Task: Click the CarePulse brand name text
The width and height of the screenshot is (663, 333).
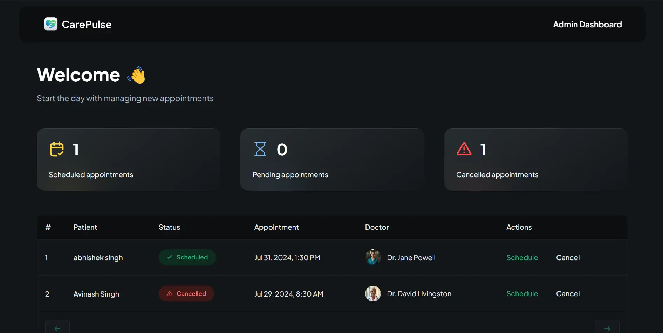Action: coord(87,25)
